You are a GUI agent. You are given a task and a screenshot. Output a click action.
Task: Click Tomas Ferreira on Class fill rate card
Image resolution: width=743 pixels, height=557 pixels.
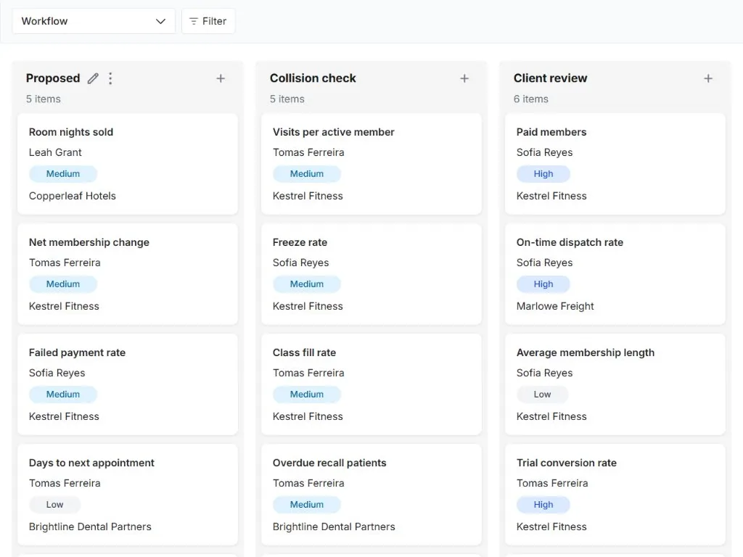pos(308,374)
